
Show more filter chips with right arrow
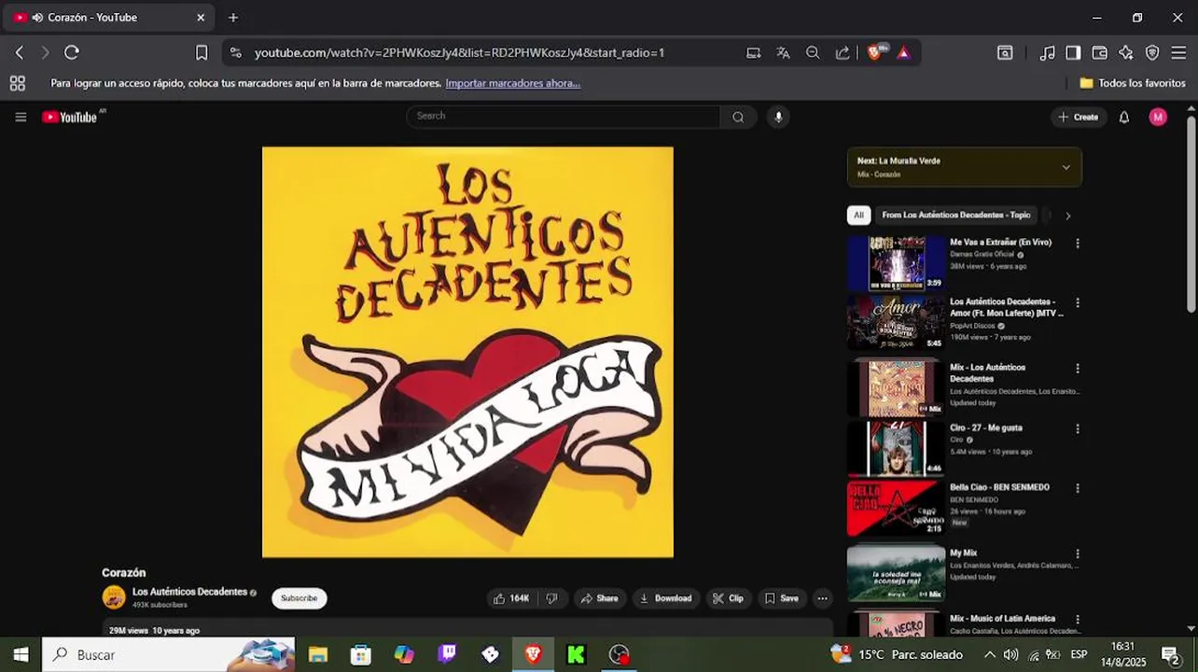click(x=1067, y=216)
